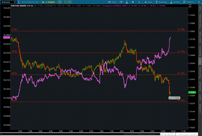The width and height of the screenshot is (202, 136).
Task: Open the flask (thinkLog/experiment) icon
Action: click(x=127, y=2)
